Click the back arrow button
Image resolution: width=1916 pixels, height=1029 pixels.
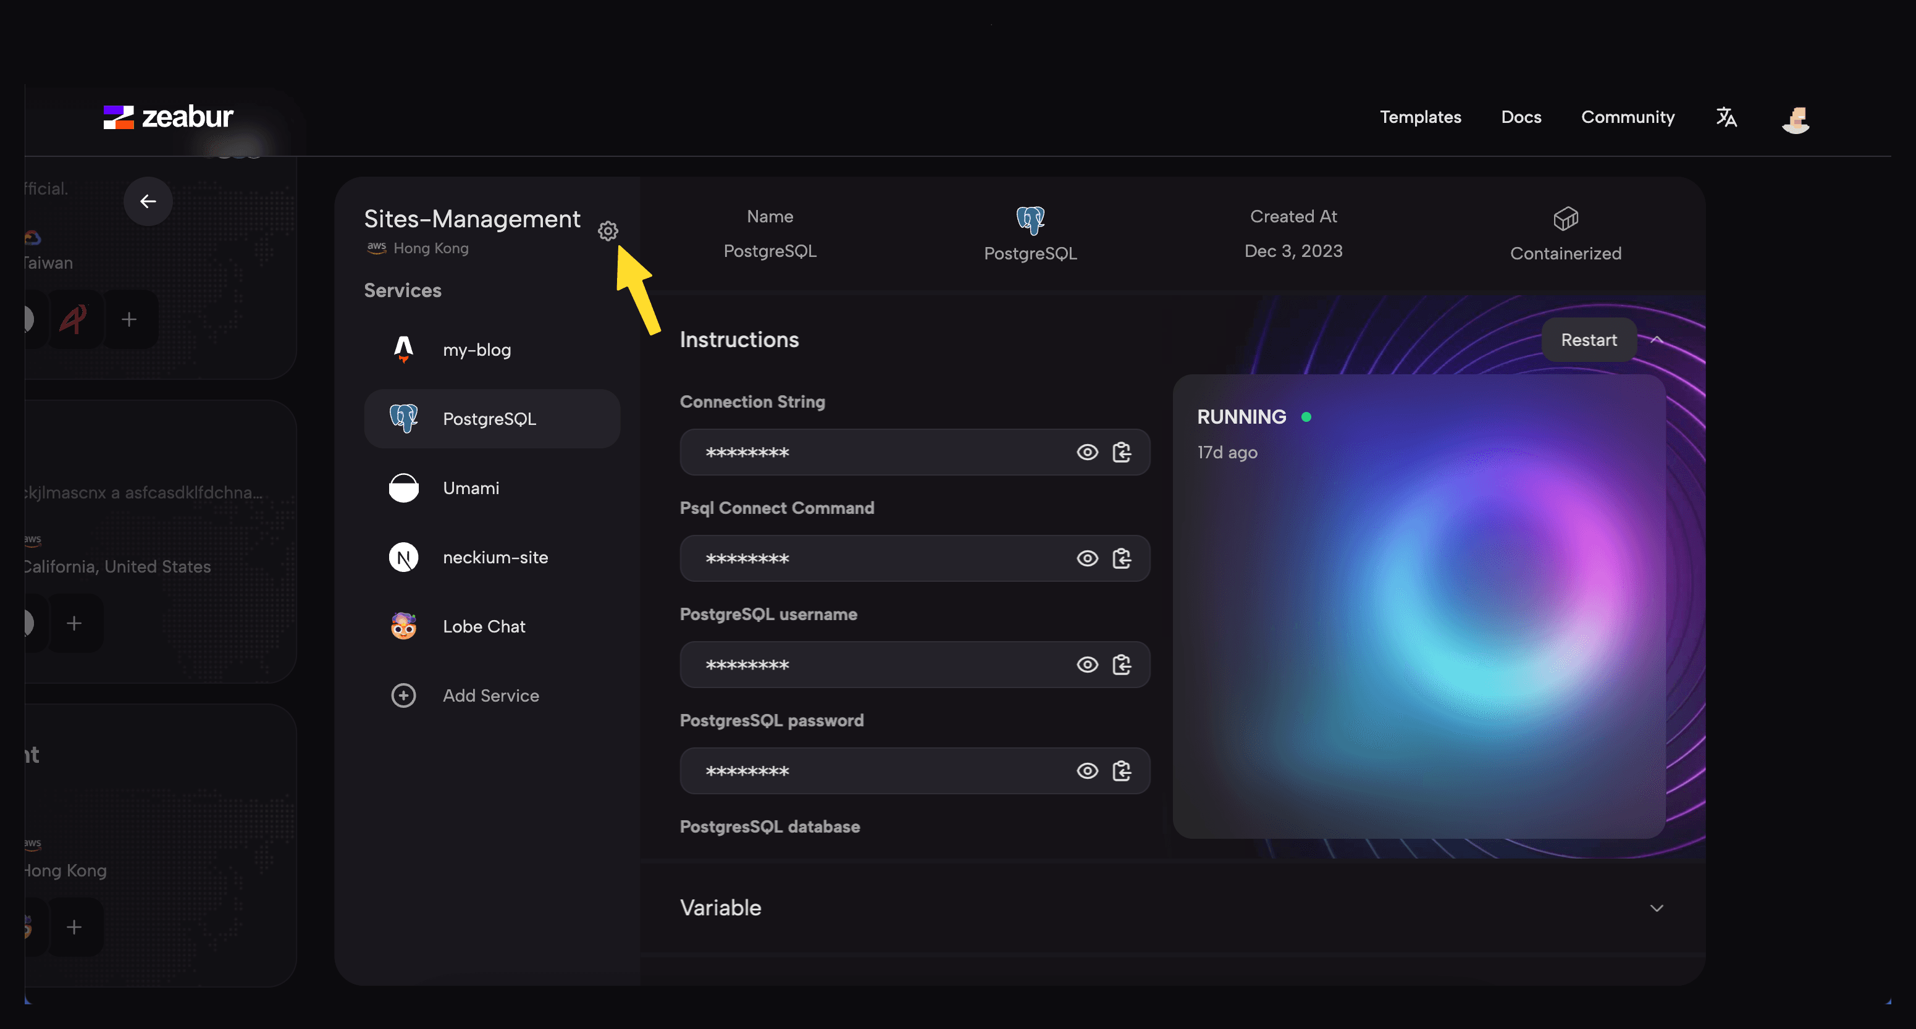click(x=148, y=201)
